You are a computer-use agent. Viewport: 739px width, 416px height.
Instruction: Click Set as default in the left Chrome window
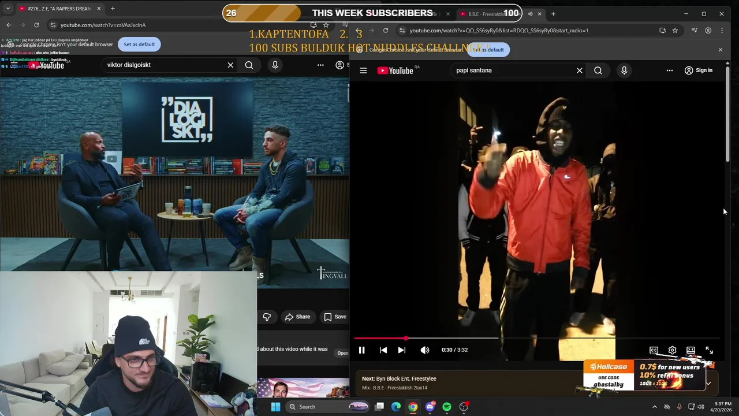coord(139,44)
